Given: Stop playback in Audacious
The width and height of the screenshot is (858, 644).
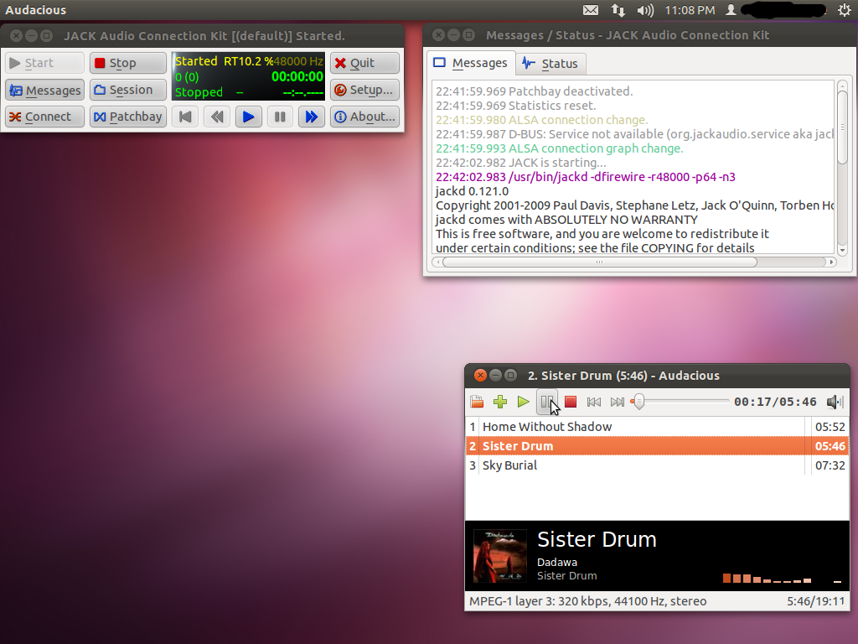Looking at the screenshot, I should pos(571,402).
